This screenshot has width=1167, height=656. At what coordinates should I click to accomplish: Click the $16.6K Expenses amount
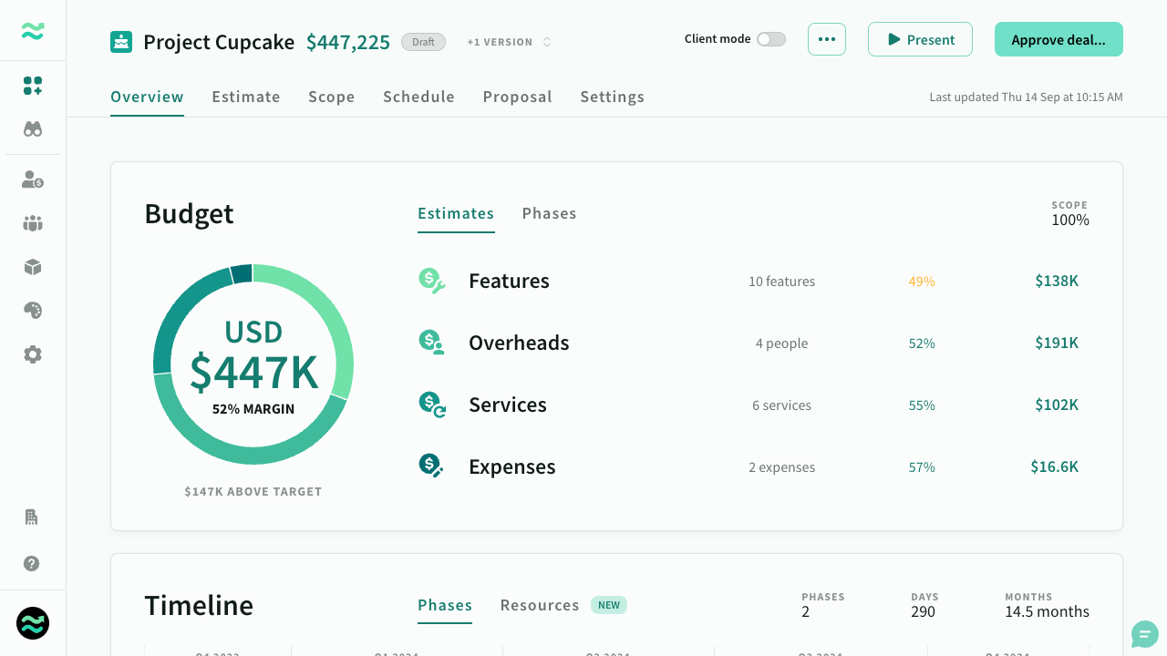click(x=1055, y=466)
